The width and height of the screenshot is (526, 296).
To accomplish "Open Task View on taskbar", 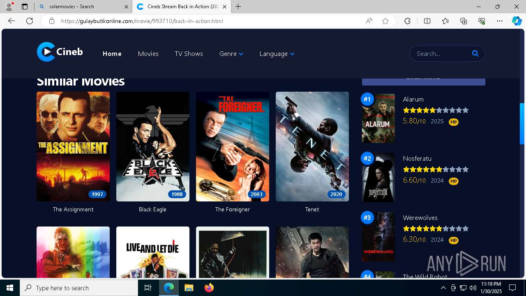I will click(148, 288).
